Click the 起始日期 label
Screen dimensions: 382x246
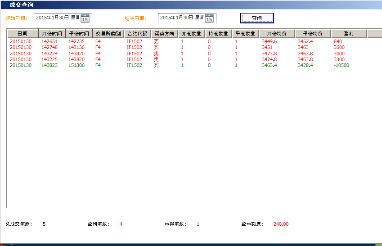[x=16, y=18]
